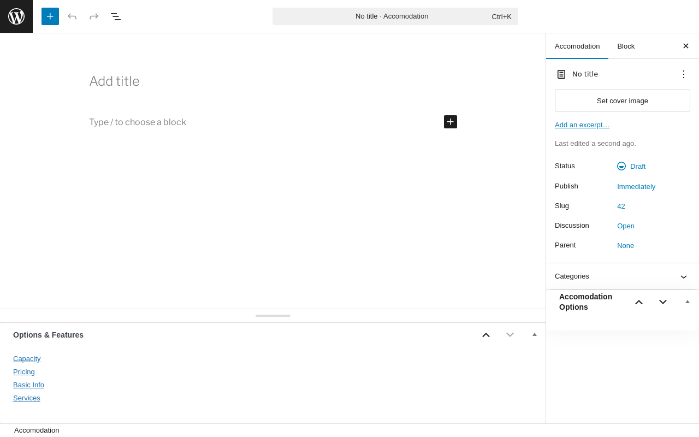Viewport: 699px width, 437px height.
Task: Open the actions menu for No title
Action: (684, 74)
